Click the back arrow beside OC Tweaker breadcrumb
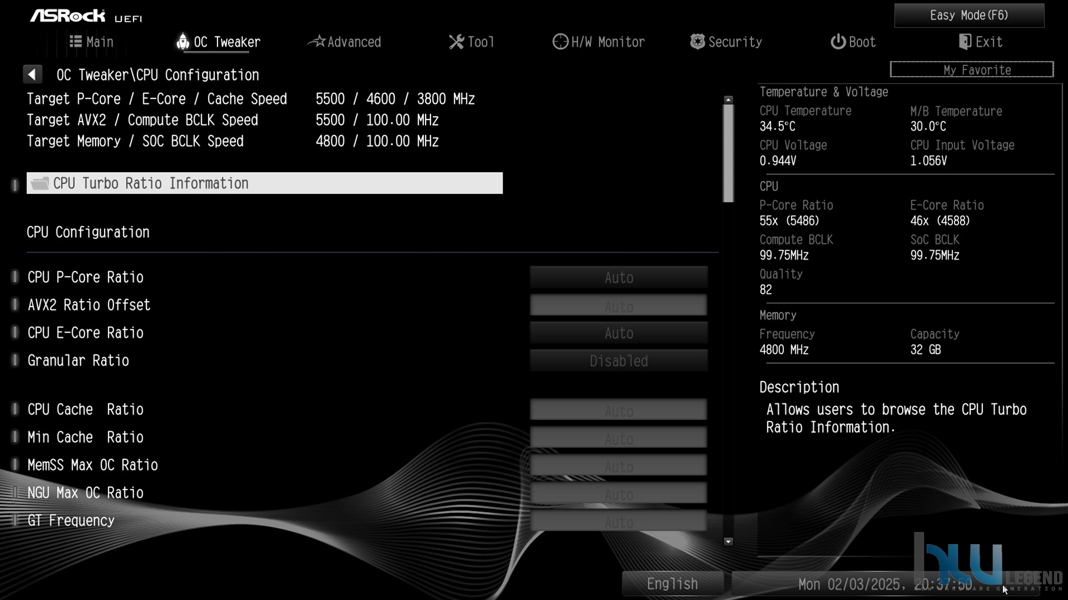1068x600 pixels. [x=32, y=74]
